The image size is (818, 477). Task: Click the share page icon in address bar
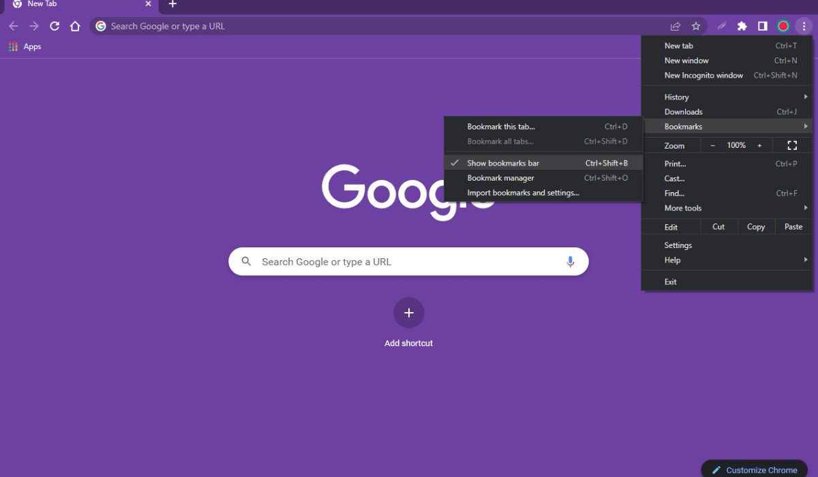click(x=676, y=27)
